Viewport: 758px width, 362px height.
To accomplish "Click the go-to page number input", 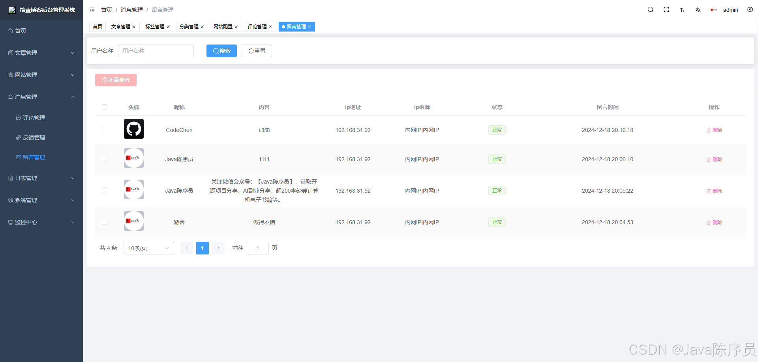I will (258, 248).
